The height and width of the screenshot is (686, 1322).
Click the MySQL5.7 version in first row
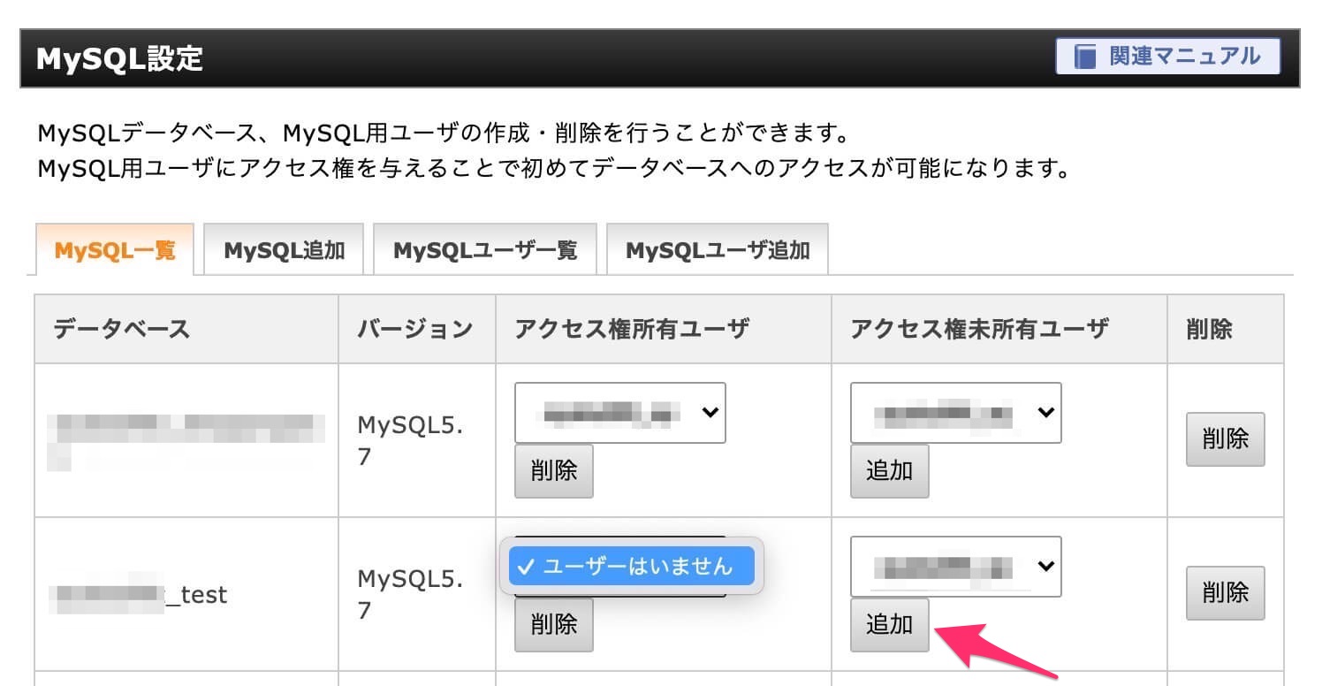[411, 441]
